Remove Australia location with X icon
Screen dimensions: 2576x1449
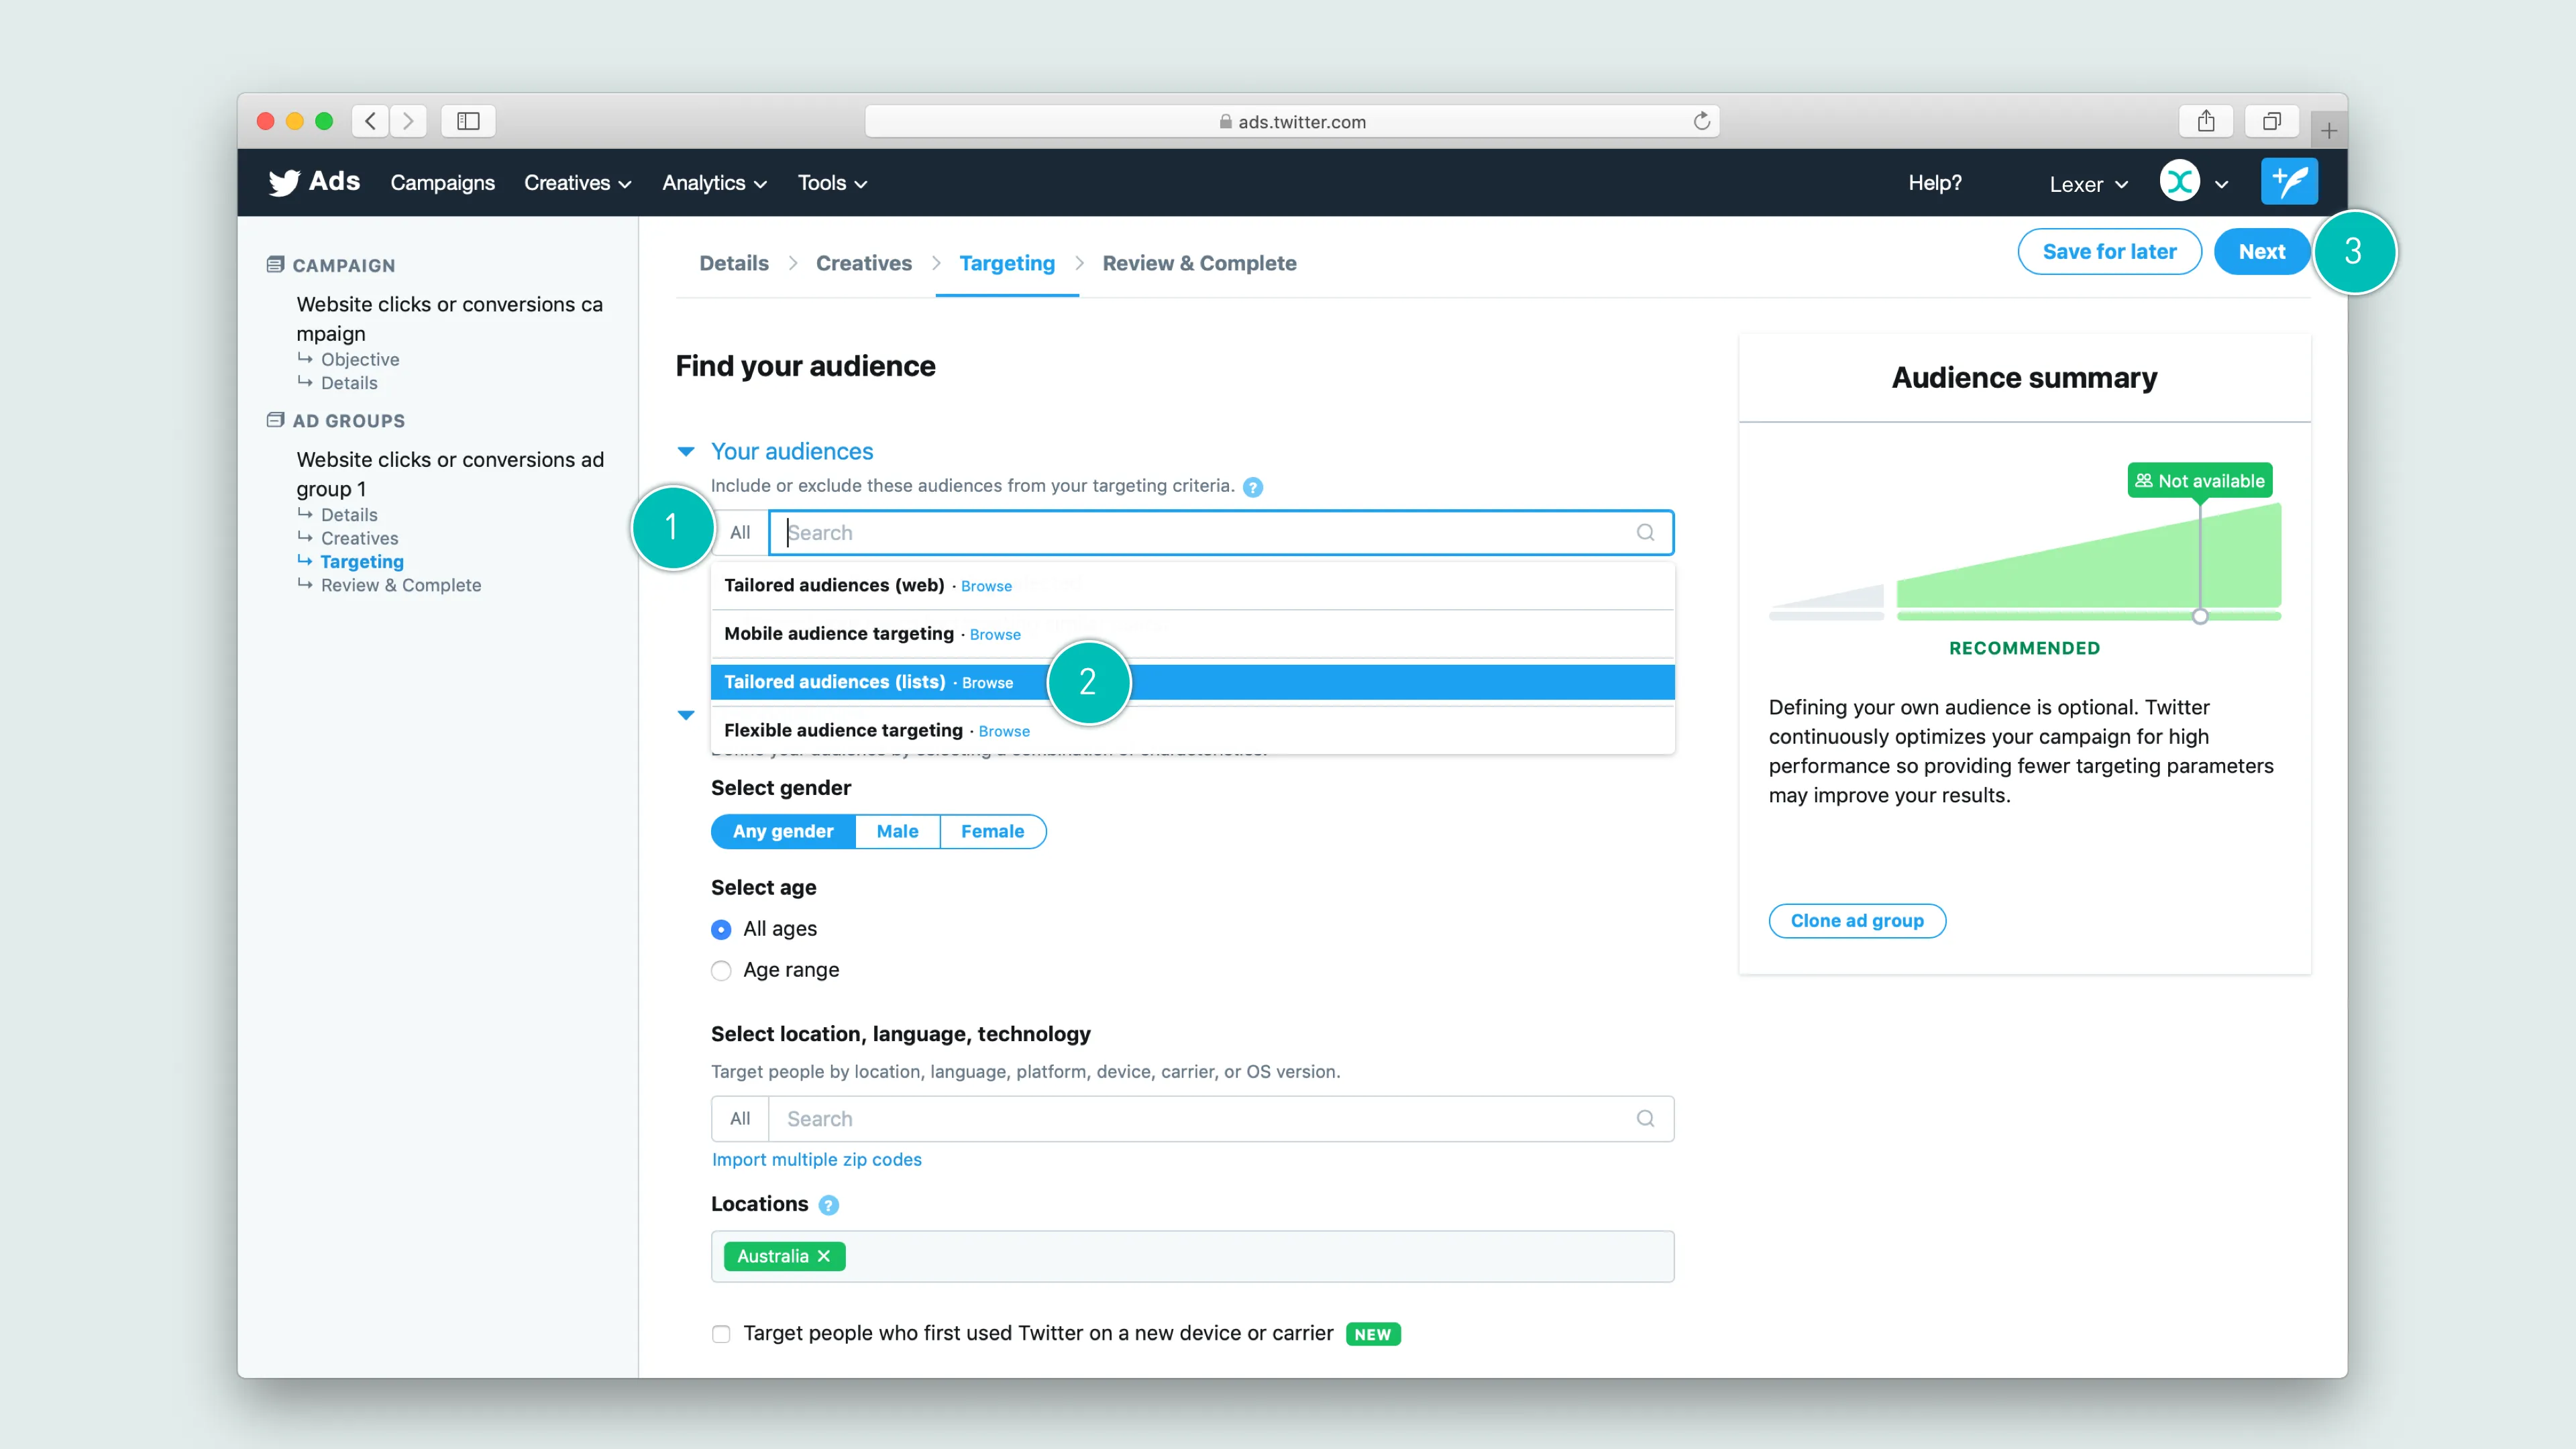point(824,1256)
